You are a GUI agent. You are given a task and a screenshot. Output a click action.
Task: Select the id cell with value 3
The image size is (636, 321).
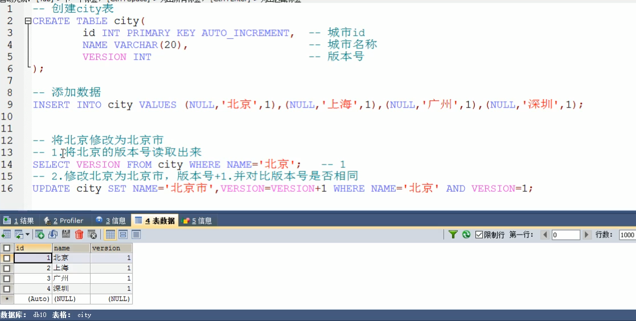pyautogui.click(x=33, y=278)
